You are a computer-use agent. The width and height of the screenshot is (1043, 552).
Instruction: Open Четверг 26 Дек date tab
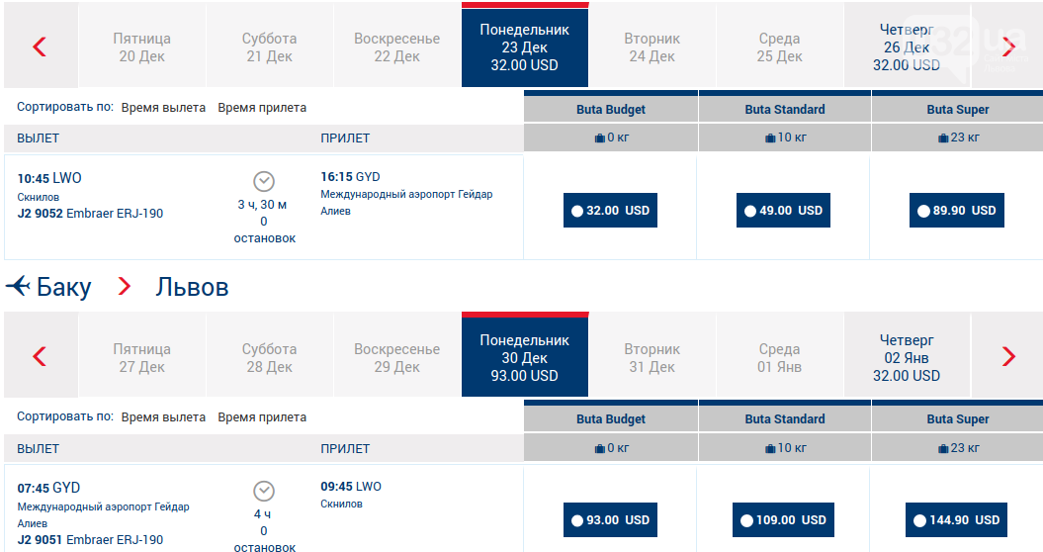tap(907, 46)
